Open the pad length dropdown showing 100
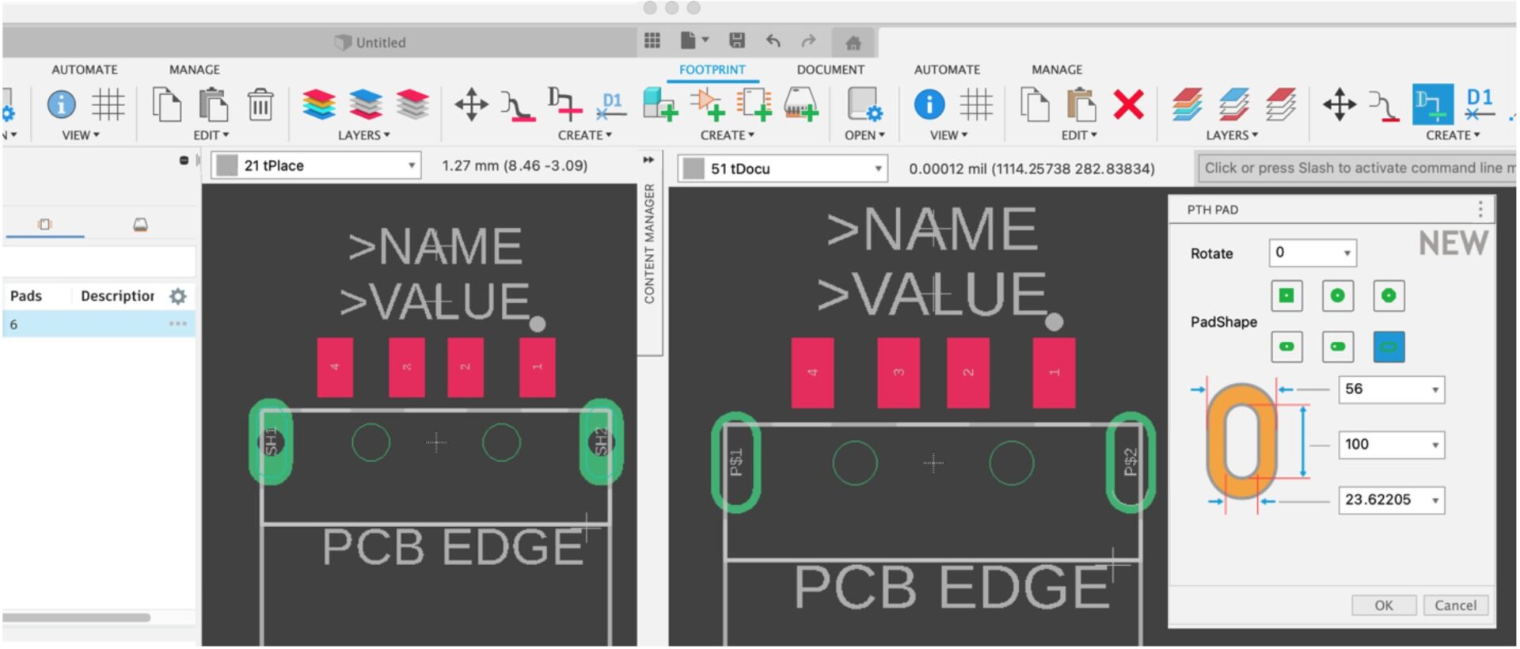 [1391, 445]
